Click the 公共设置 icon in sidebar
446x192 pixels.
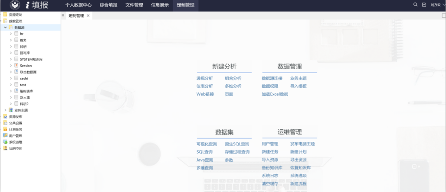click(5, 123)
